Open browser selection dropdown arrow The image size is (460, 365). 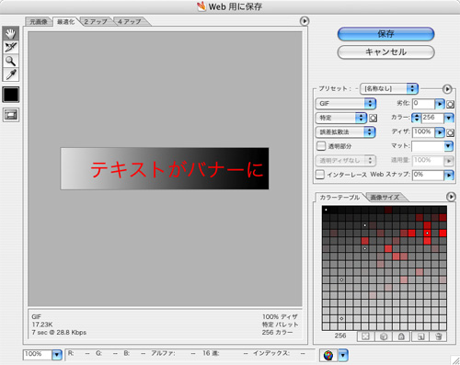pyautogui.click(x=342, y=355)
